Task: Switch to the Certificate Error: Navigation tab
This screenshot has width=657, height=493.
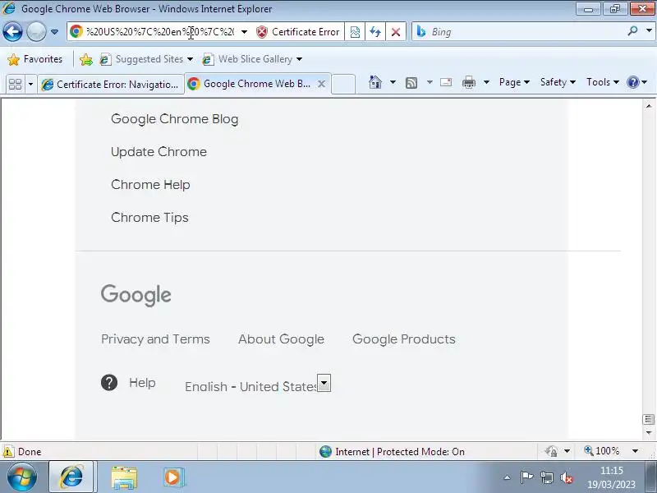Action: [x=111, y=85]
